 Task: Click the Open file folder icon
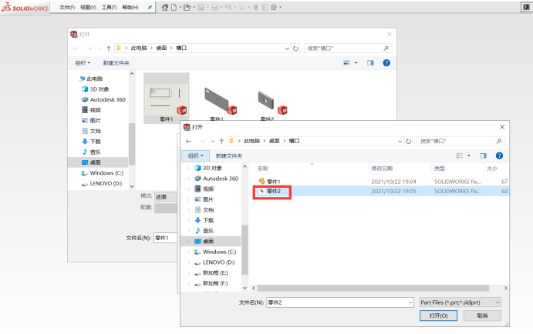click(x=187, y=7)
